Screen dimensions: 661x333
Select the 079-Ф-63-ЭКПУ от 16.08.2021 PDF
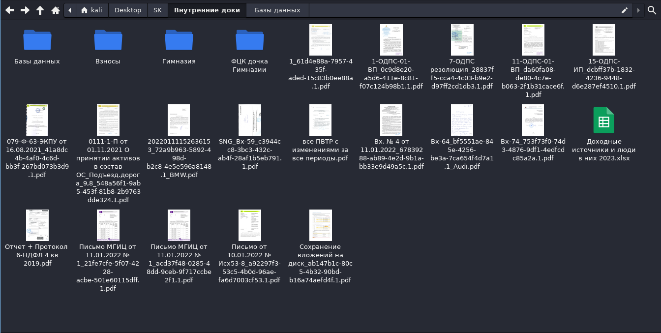tap(37, 120)
